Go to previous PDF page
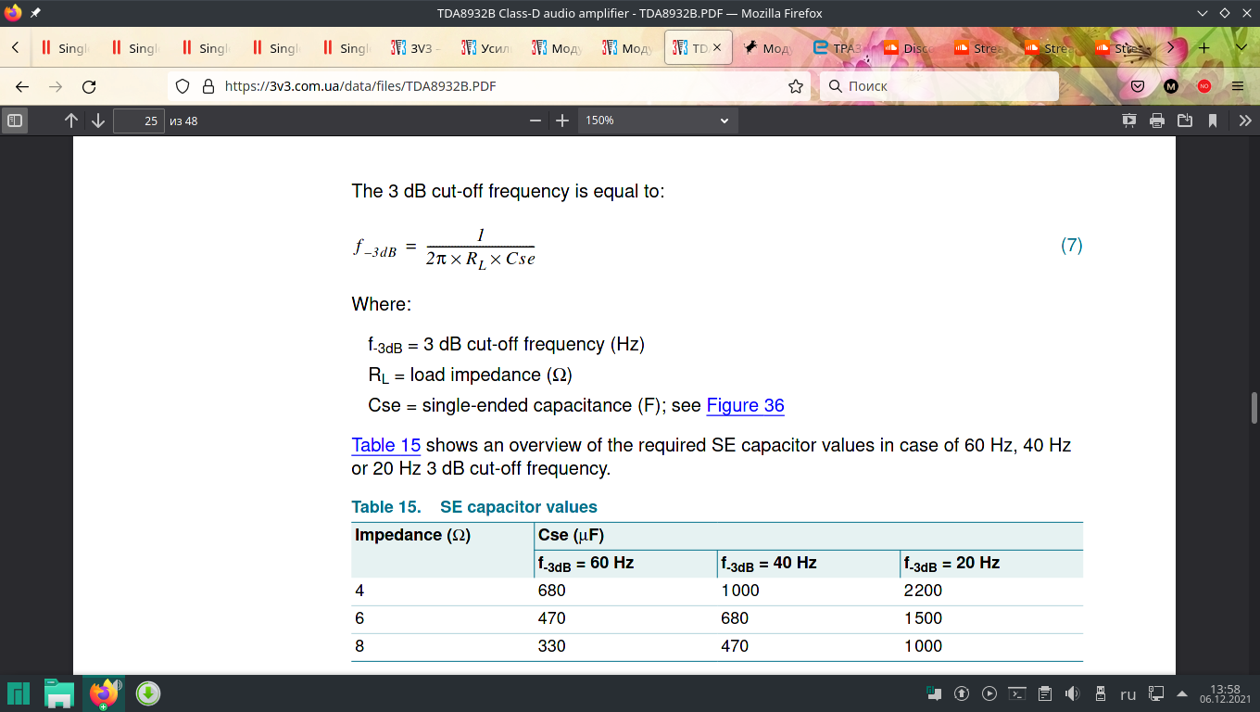 point(71,121)
